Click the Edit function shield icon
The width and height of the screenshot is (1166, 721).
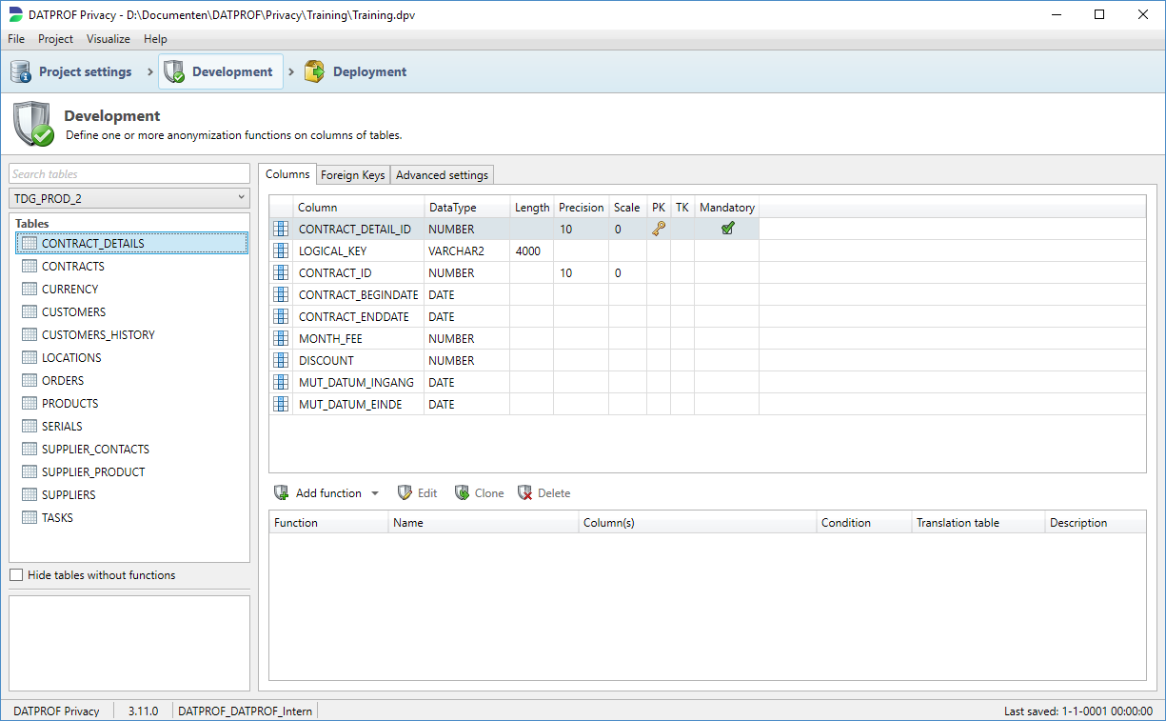405,493
